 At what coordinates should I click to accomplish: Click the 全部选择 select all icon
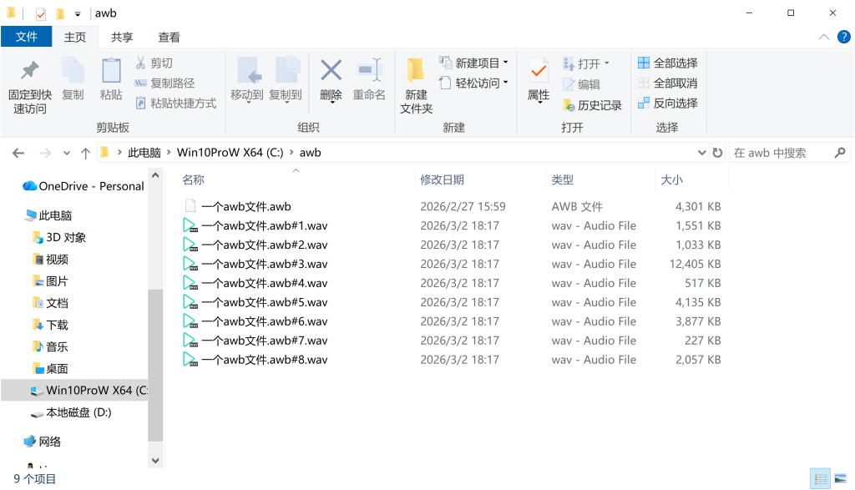click(x=644, y=63)
